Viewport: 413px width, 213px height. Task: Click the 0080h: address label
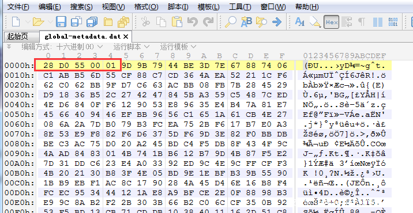coord(20,143)
